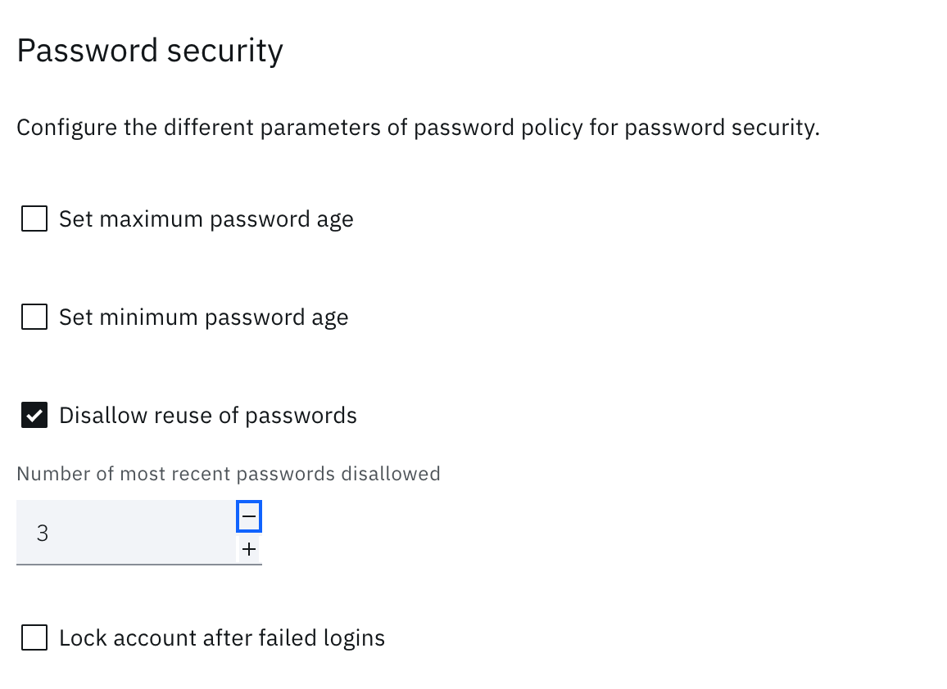Click the "Set maximum password age" label text
This screenshot has width=947, height=689.
pos(206,219)
